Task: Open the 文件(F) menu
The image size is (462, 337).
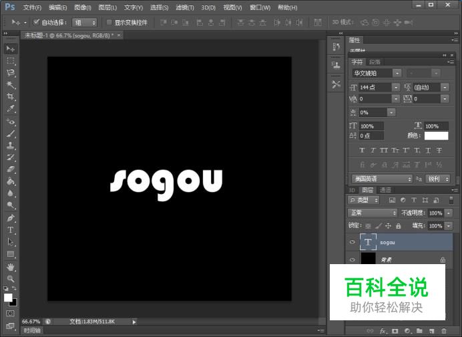Action: point(33,7)
